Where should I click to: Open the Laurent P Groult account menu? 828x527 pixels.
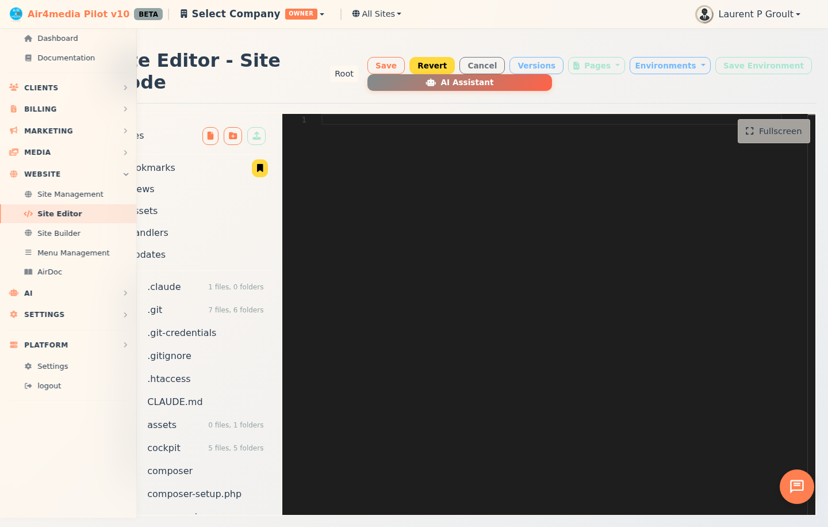coord(749,14)
